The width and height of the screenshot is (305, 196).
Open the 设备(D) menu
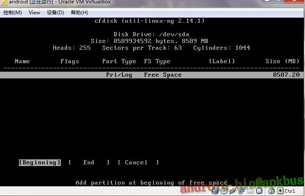click(x=55, y=13)
